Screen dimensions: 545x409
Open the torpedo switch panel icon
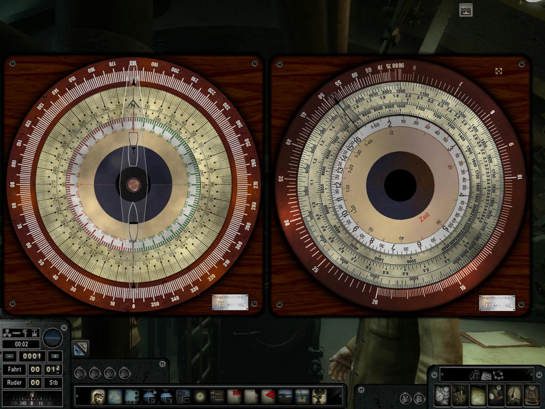[217, 396]
